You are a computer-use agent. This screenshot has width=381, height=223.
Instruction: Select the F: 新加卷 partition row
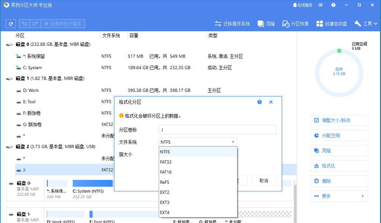(x=65, y=113)
